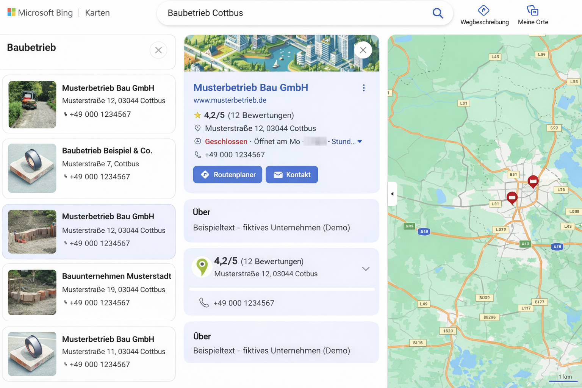The height and width of the screenshot is (388, 582).
Task: Click the Routenplaner button
Action: [227, 175]
